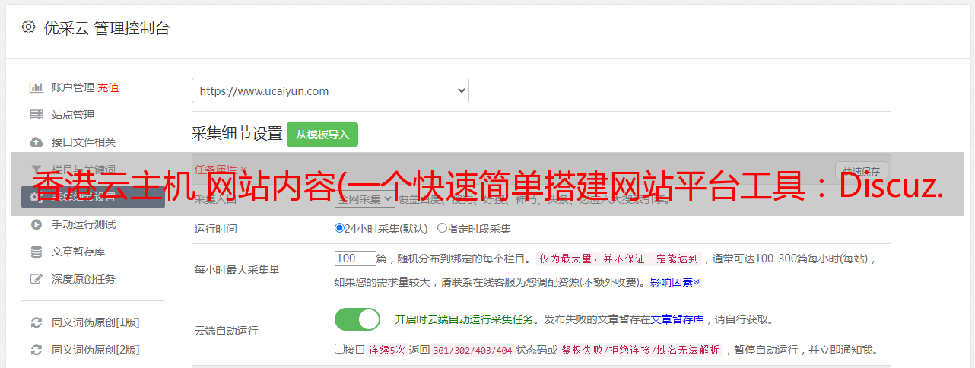Open 同义词伪原创[1版] in the sidebar
The width and height of the screenshot is (975, 368).
point(96,322)
